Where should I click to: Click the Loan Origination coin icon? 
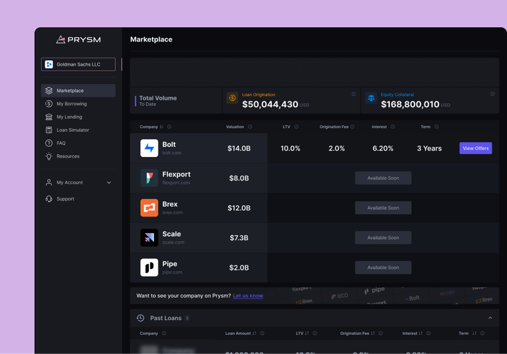click(x=232, y=98)
